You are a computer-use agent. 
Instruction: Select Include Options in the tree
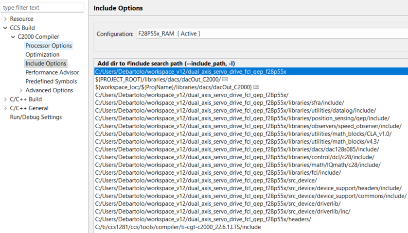point(46,64)
